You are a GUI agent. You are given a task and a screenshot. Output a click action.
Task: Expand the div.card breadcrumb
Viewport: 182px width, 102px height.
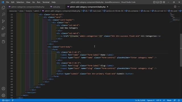(x=174, y=11)
